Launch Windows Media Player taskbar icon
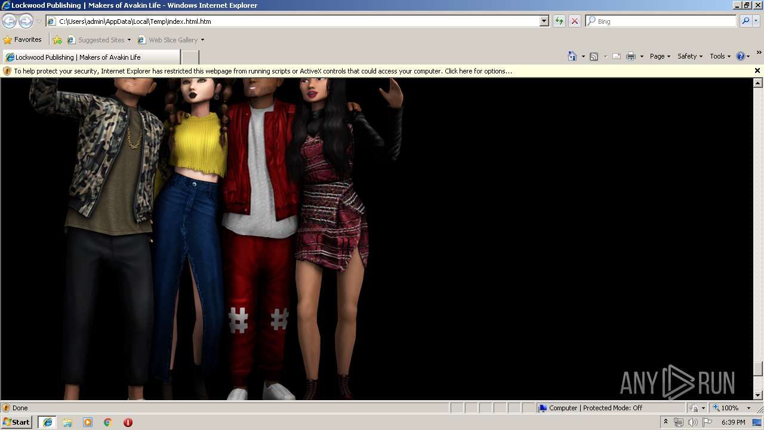Image resolution: width=764 pixels, height=430 pixels. [x=88, y=422]
